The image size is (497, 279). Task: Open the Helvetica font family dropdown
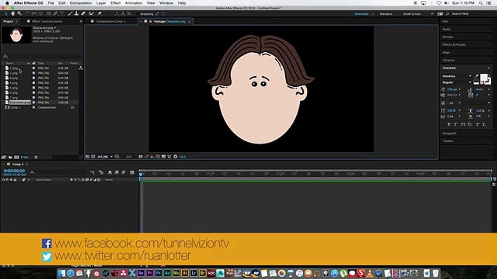point(470,76)
